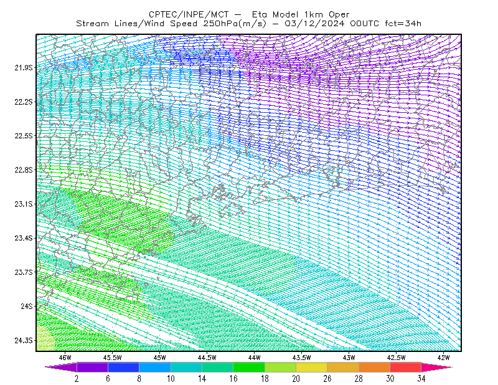Click the yellow-green wind patch at map corner
Screen dimensions: 498x385
(x=45, y=340)
